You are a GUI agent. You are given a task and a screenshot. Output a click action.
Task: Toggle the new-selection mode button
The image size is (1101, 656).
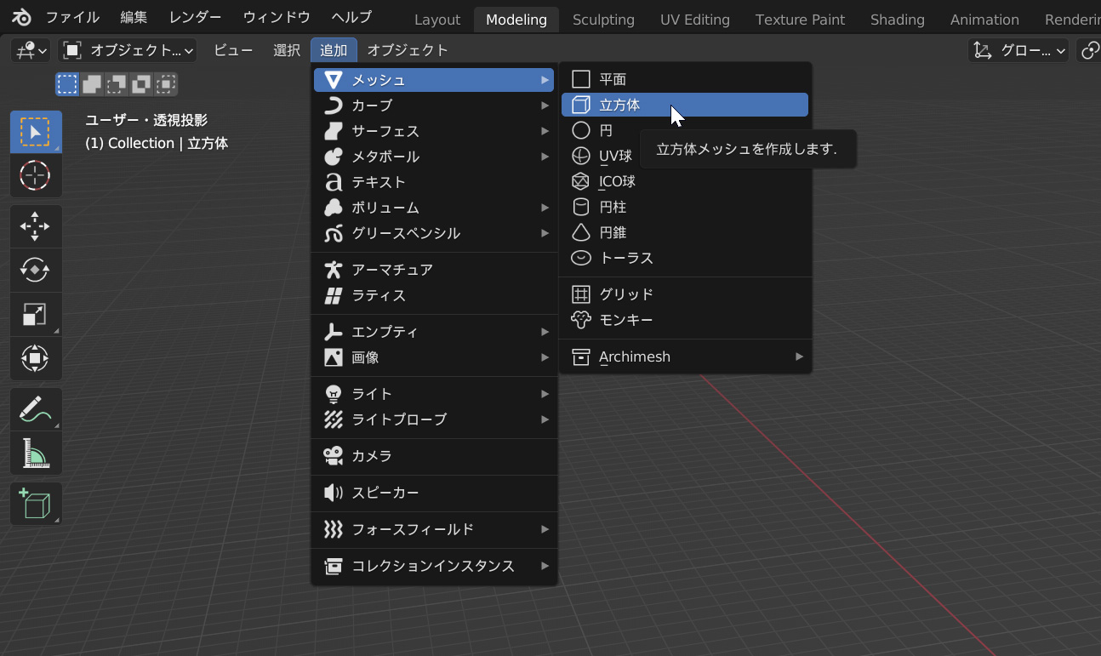coord(67,83)
